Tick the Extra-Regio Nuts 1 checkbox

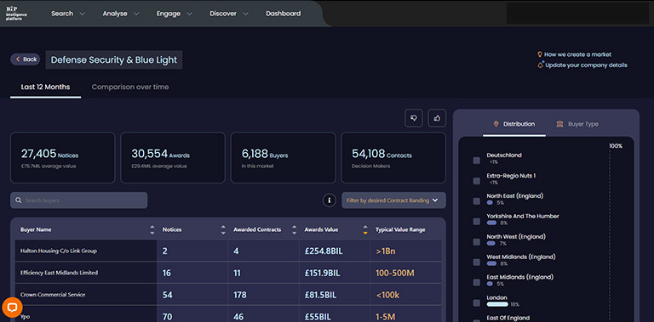pos(476,181)
